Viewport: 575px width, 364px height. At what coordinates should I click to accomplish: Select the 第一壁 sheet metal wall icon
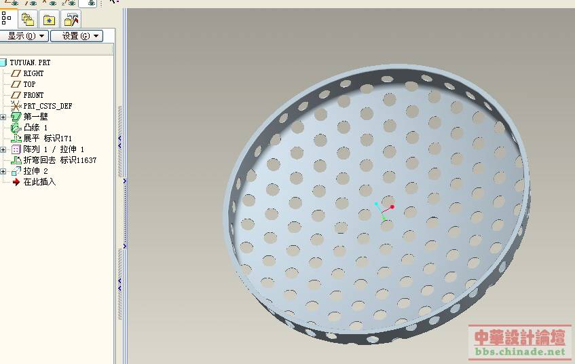[16, 117]
